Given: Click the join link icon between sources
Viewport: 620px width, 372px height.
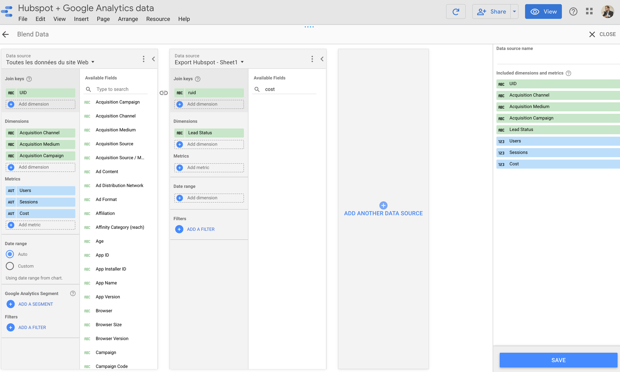Looking at the screenshot, I should click(163, 93).
